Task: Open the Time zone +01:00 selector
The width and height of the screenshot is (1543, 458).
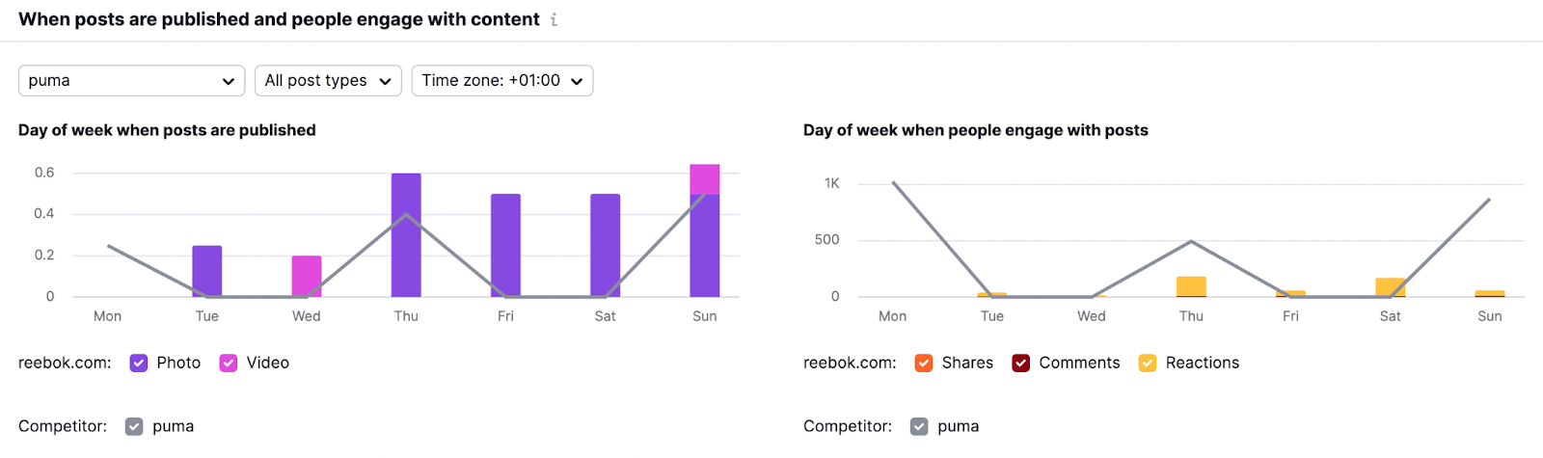Action: click(x=501, y=81)
